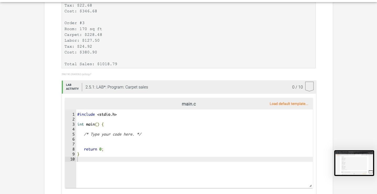The width and height of the screenshot is (377, 194).
Task: Click the Order #3 text in output
Action: pyautogui.click(x=74, y=23)
